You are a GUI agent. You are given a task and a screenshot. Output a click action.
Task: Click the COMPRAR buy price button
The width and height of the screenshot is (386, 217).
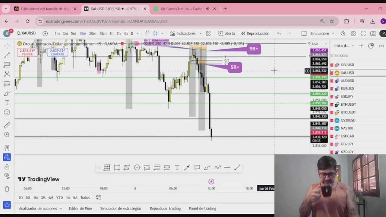57,52
